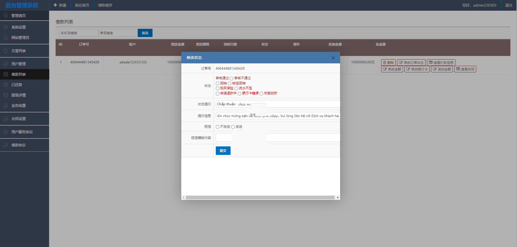Choose the 锁定回档 status option
This screenshot has width=517, height=247.
(x=229, y=83)
